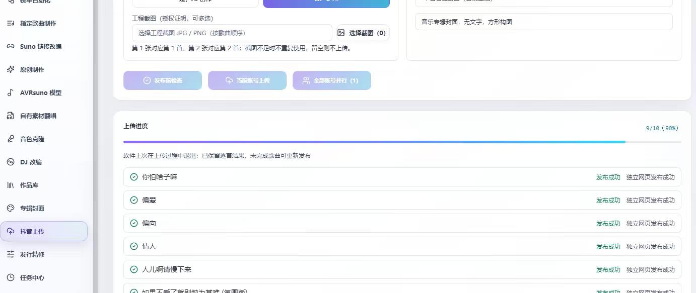This screenshot has width=696, height=293.
Task: Click the song title 偏爱
Action: [149, 200]
